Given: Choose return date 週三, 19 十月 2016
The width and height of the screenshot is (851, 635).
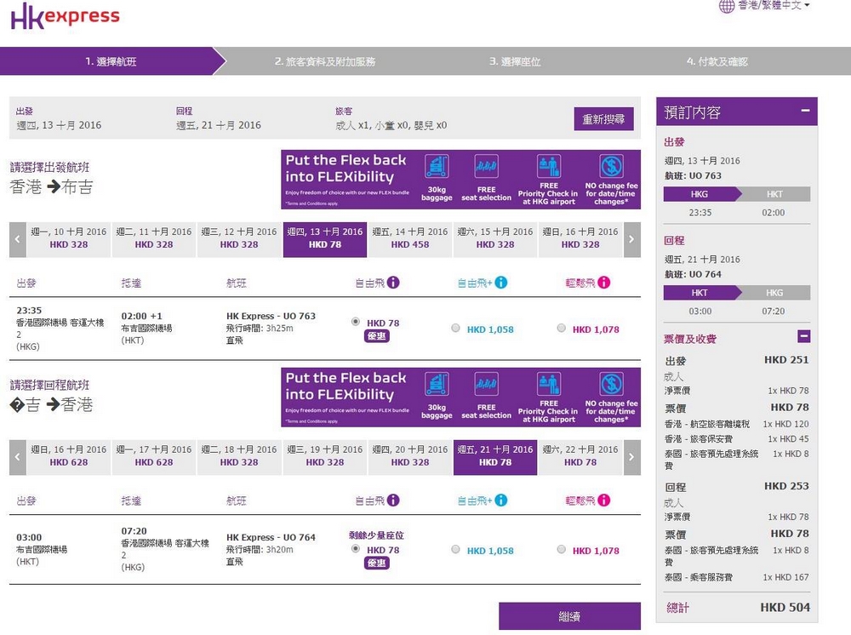Looking at the screenshot, I should (324, 457).
